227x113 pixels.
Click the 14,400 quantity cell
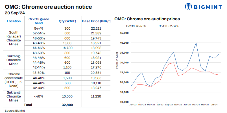(x=66, y=48)
